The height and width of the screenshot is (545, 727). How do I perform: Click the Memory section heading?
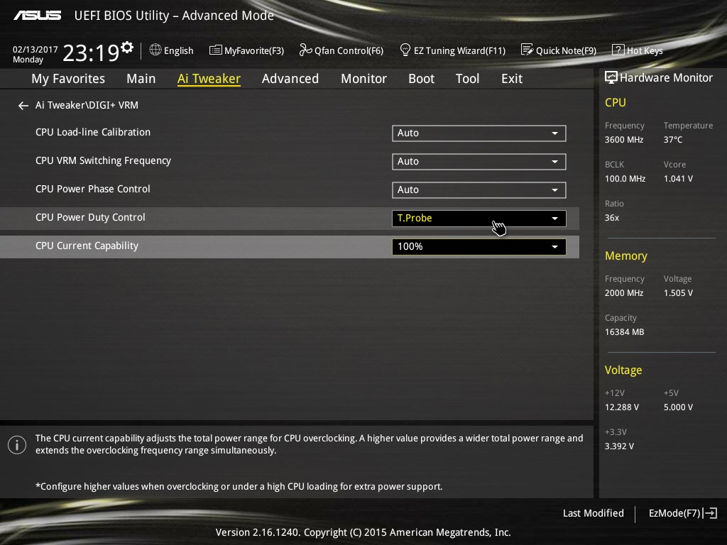tap(626, 255)
